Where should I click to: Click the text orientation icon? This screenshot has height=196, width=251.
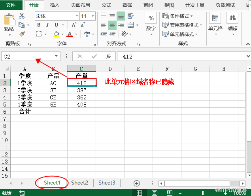[x=125, y=34]
